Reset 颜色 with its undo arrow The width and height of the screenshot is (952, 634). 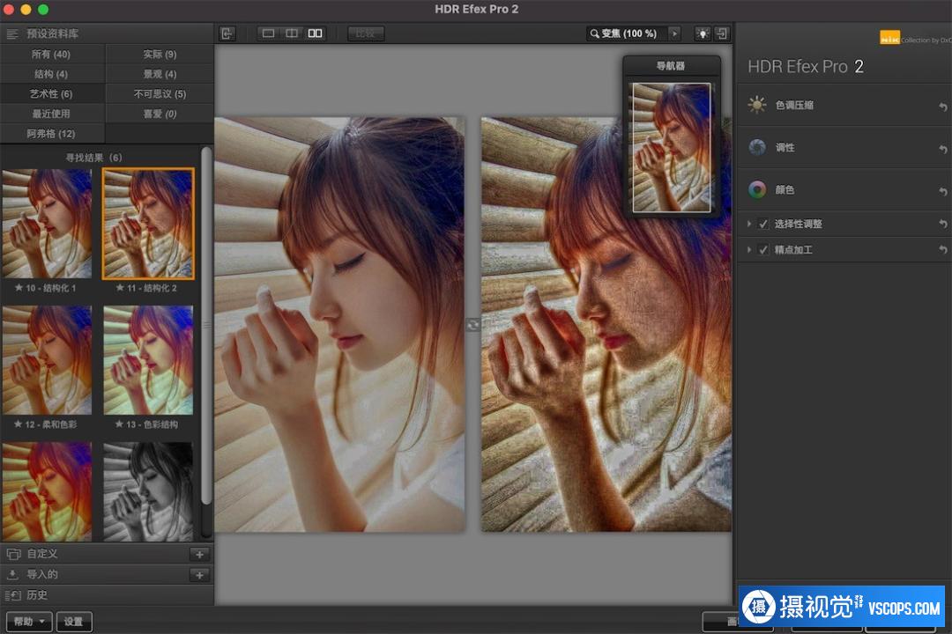pos(943,191)
